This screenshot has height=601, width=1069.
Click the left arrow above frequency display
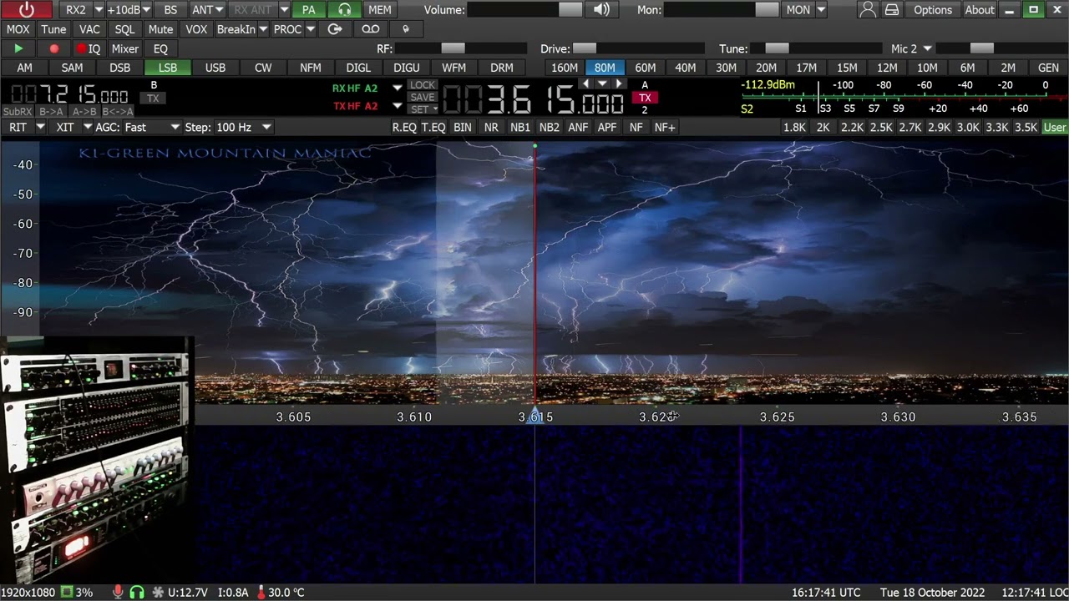click(x=585, y=83)
